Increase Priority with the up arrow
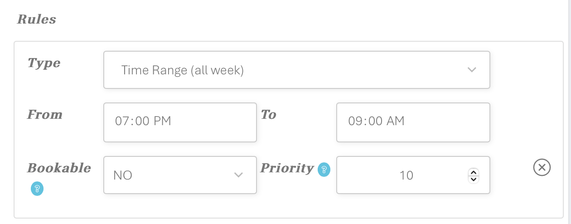 (474, 172)
